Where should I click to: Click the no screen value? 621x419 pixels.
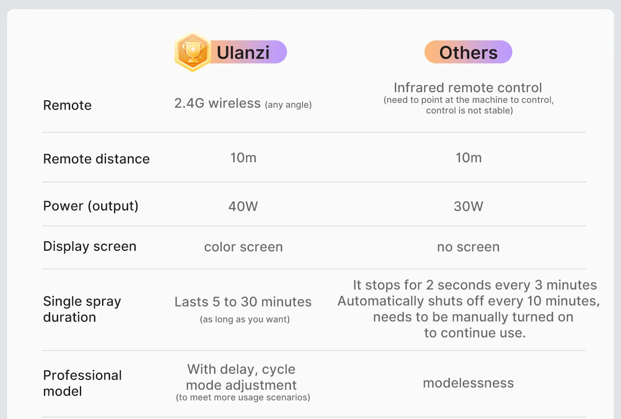click(468, 247)
